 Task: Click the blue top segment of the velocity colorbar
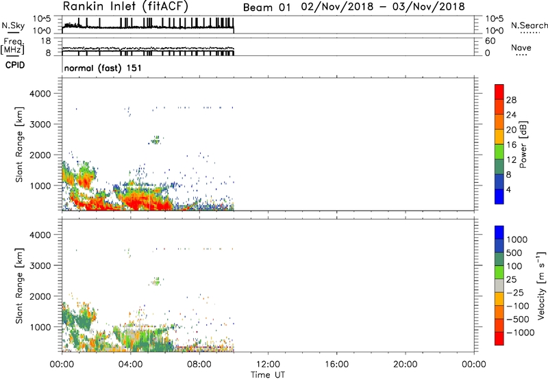click(x=499, y=233)
